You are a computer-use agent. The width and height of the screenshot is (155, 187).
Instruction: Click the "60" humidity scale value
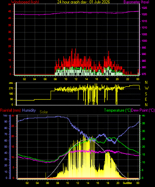6,141
